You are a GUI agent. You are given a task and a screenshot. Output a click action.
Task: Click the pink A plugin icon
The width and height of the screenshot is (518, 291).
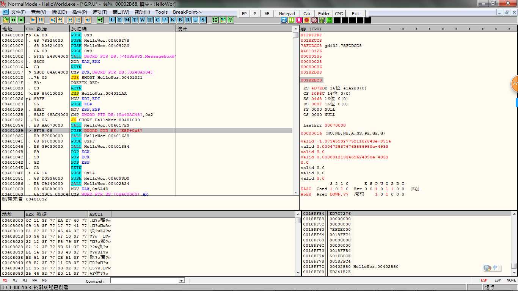[299, 20]
